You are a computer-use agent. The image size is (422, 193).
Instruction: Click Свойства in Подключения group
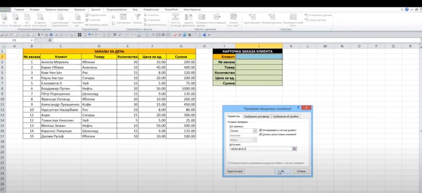[x=92, y=20]
